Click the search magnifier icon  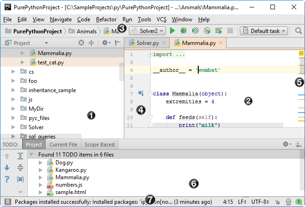tap(298, 31)
